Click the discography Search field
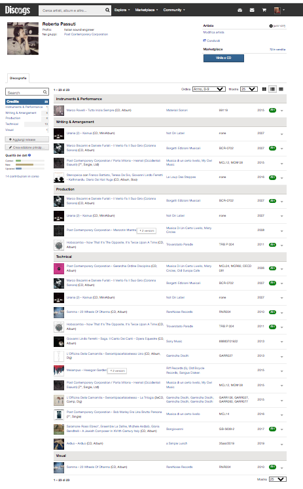The width and height of the screenshot is (303, 489). (27, 92)
